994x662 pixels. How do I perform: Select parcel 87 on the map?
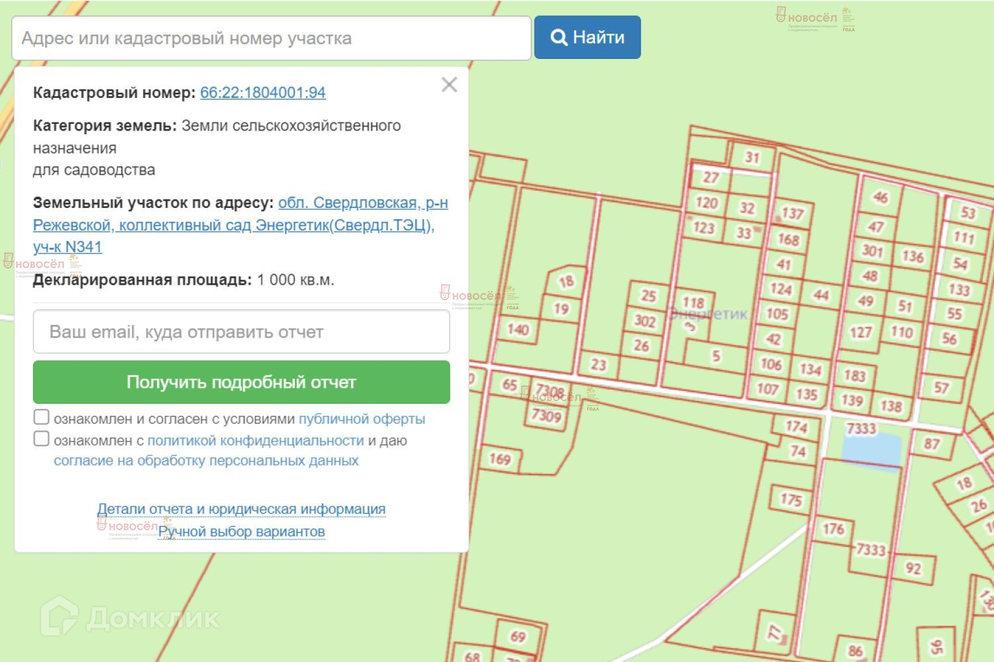point(932,444)
